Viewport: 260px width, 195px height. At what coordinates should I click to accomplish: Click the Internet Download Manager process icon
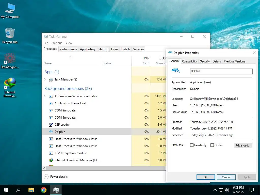pyautogui.click(x=51, y=160)
